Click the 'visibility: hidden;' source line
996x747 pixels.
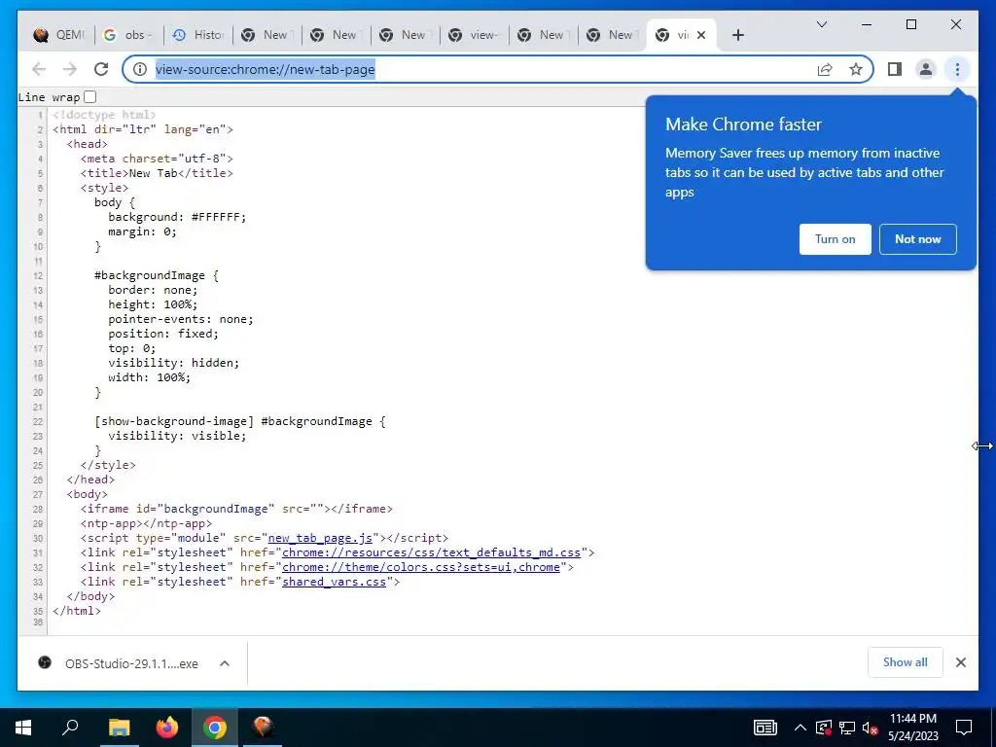tap(173, 363)
